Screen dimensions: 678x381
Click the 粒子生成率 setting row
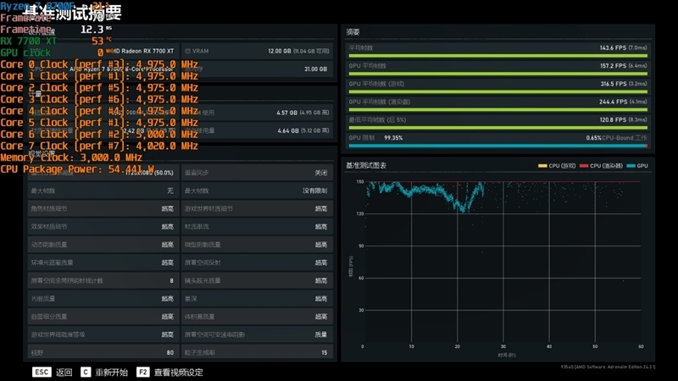pos(256,352)
